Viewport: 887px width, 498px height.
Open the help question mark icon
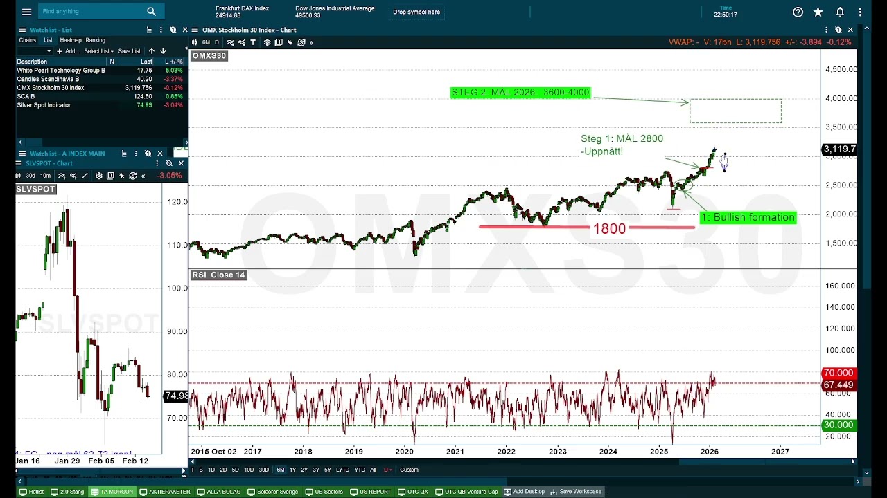click(x=798, y=12)
